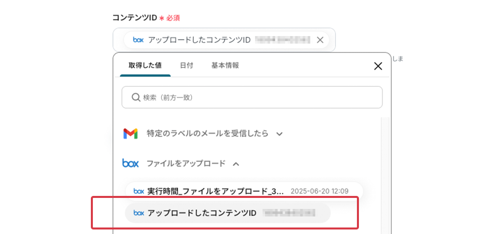Image resolution: width=502 pixels, height=234 pixels.
Task: Open the 基本情報 tab
Action: pyautogui.click(x=225, y=66)
